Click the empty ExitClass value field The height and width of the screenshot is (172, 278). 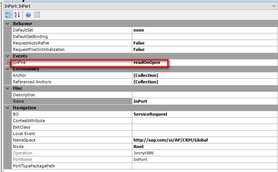coord(205,127)
